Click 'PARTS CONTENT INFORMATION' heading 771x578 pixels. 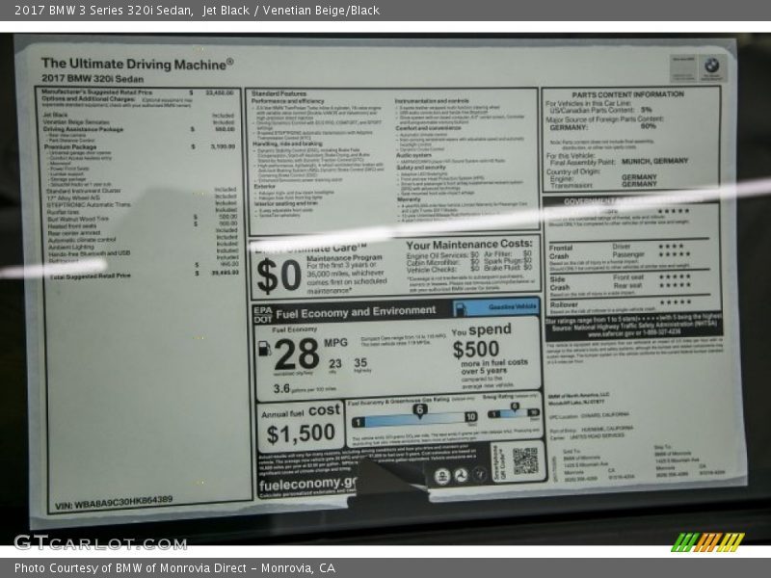point(627,93)
